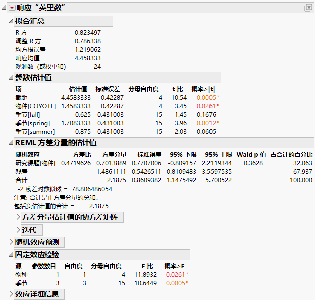Collapse the 固定效应检验 section

(11, 255)
